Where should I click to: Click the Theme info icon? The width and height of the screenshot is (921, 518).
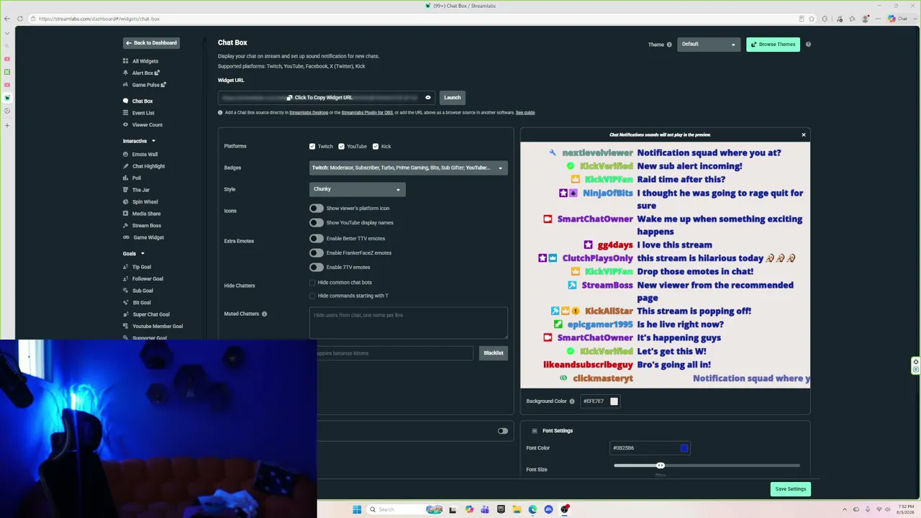coord(669,45)
